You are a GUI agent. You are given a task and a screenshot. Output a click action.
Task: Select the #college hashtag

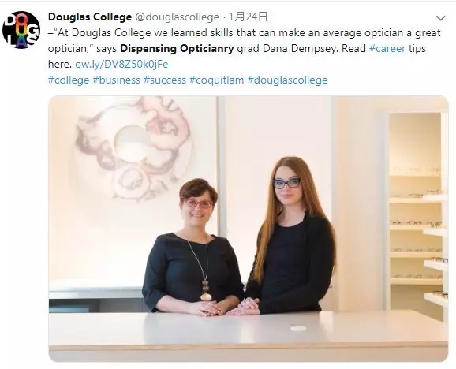coord(69,80)
